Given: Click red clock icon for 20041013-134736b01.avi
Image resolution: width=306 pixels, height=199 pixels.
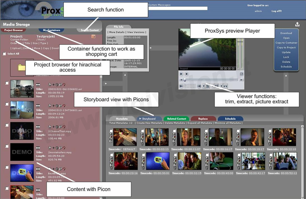Looking at the screenshot, I should point(64,106).
